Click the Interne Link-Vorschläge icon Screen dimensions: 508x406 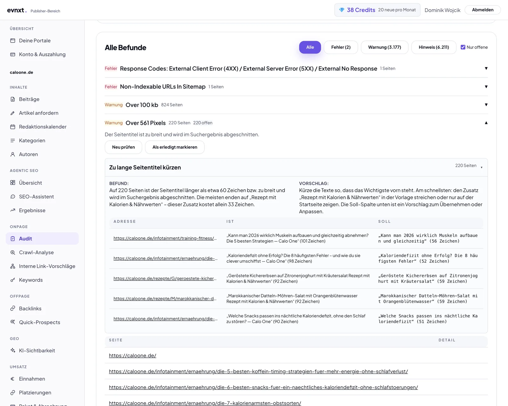(x=13, y=266)
